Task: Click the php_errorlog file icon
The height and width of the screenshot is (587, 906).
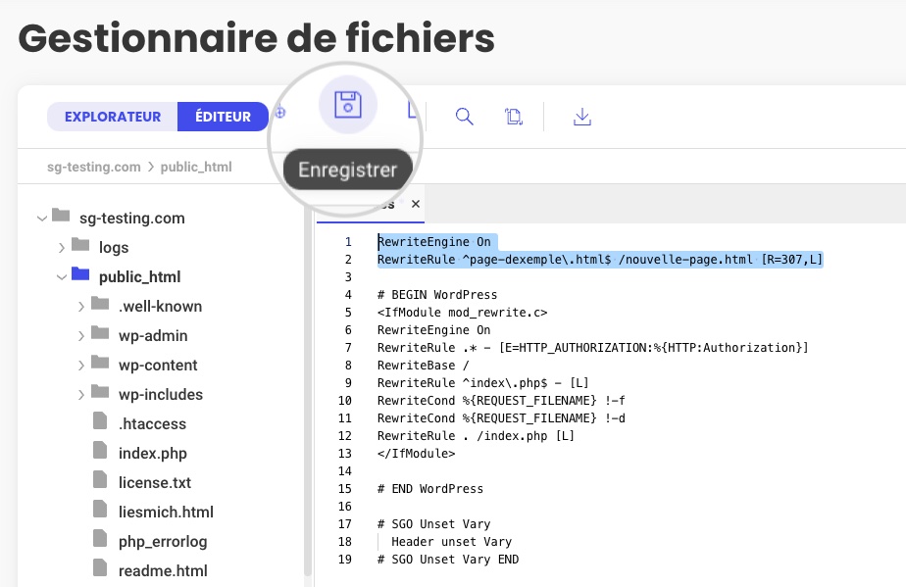Action: [x=100, y=538]
